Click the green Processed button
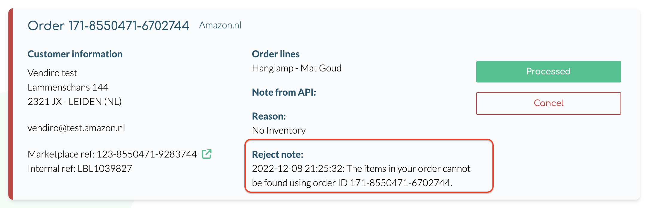This screenshot has width=651, height=208. tap(548, 72)
